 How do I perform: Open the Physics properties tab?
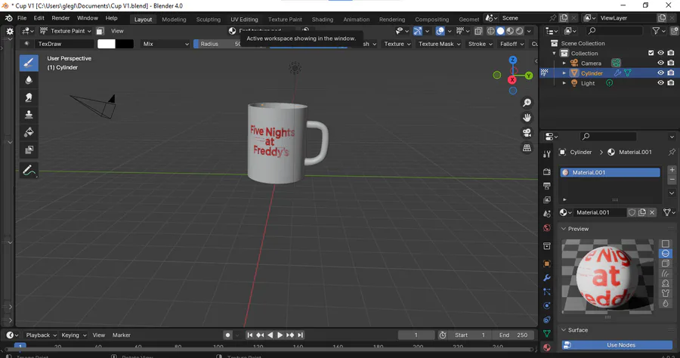pyautogui.click(x=547, y=306)
